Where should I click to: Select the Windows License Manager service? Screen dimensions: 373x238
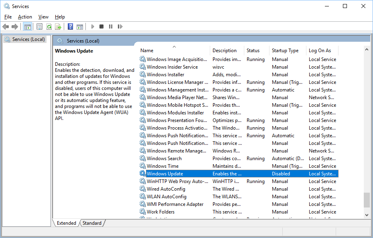click(x=239, y=82)
